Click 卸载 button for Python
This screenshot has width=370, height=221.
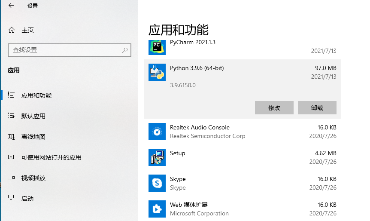click(x=317, y=108)
